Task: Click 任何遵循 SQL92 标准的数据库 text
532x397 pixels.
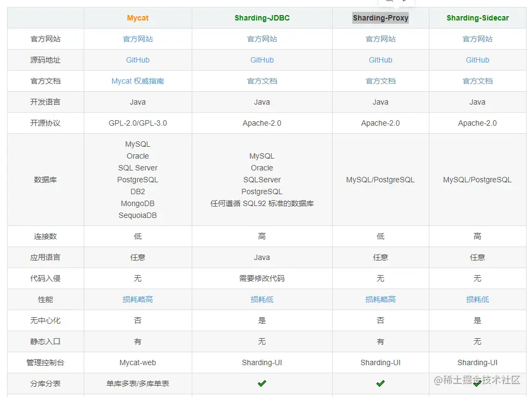Action: click(x=262, y=203)
